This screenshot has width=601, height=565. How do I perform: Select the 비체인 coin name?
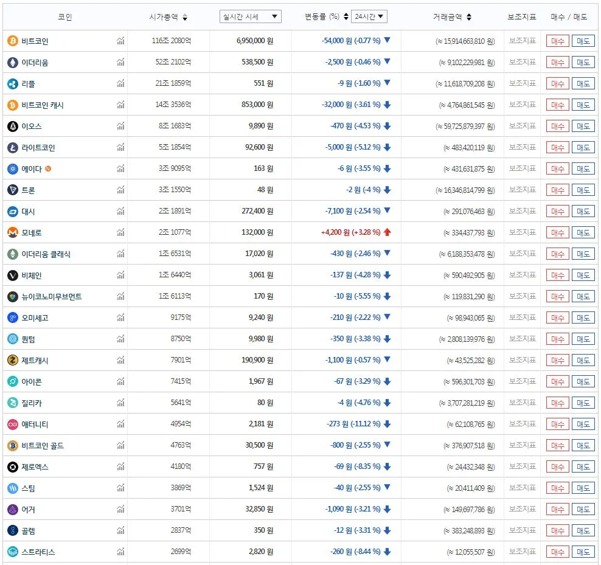[x=32, y=276]
